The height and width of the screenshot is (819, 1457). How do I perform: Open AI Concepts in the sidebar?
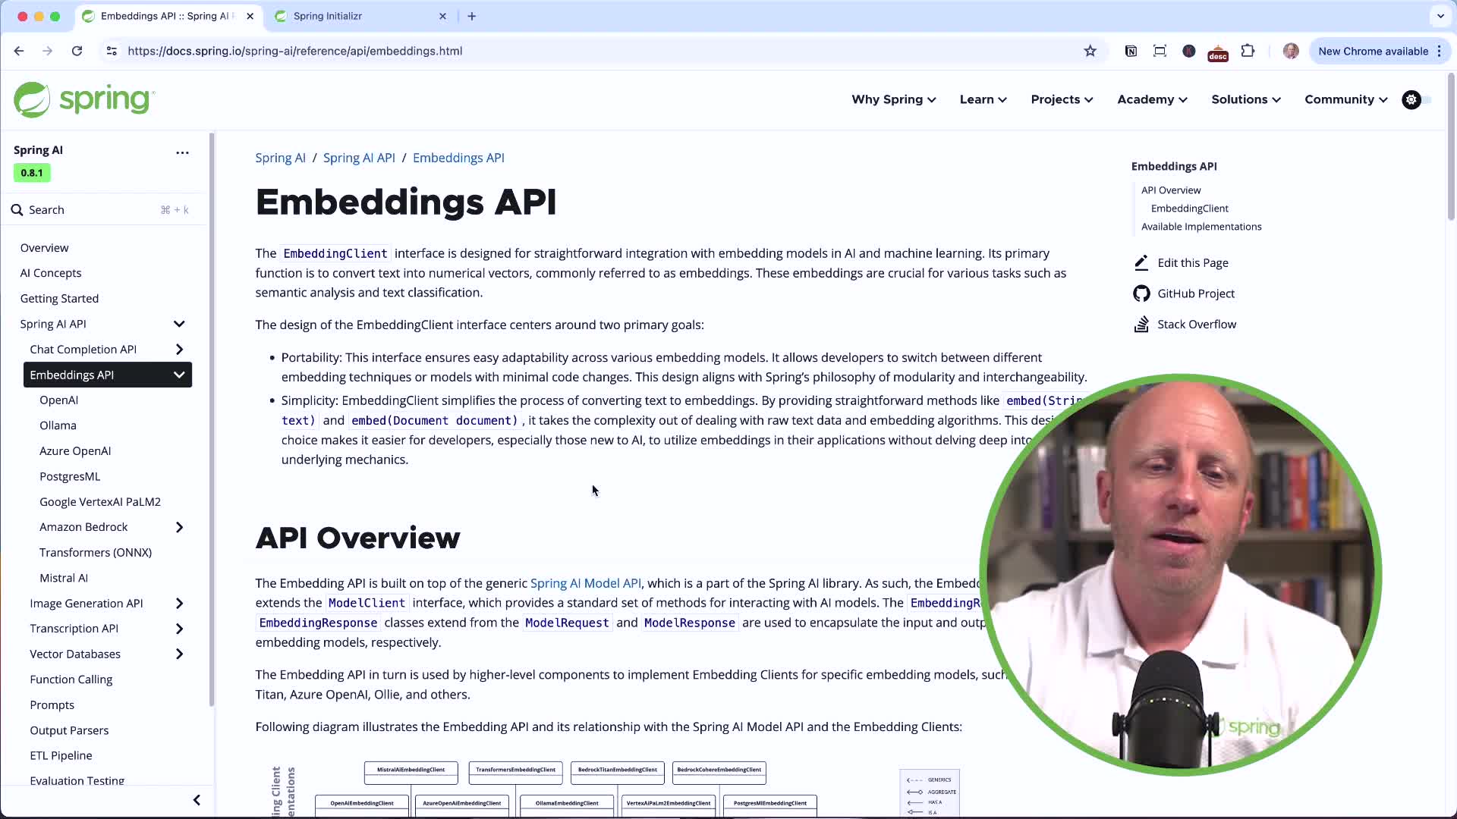coord(50,273)
